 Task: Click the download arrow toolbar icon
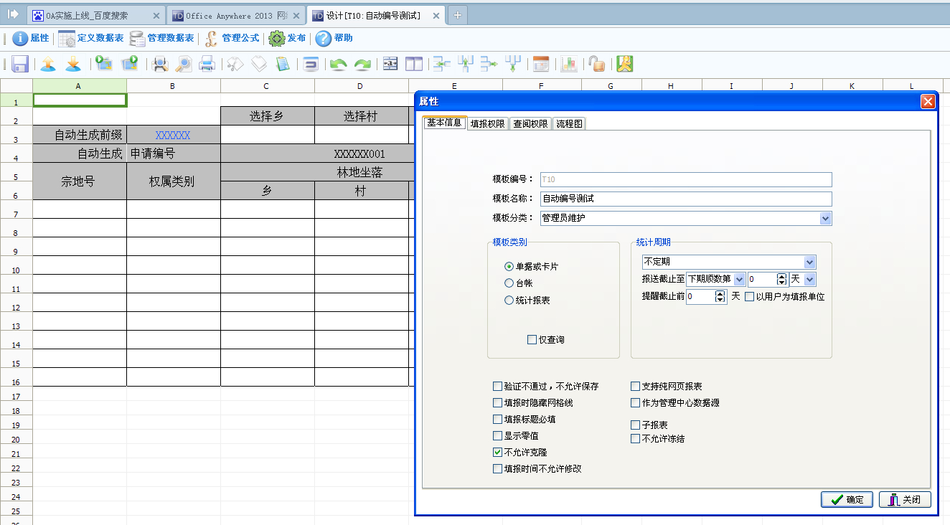[72, 64]
